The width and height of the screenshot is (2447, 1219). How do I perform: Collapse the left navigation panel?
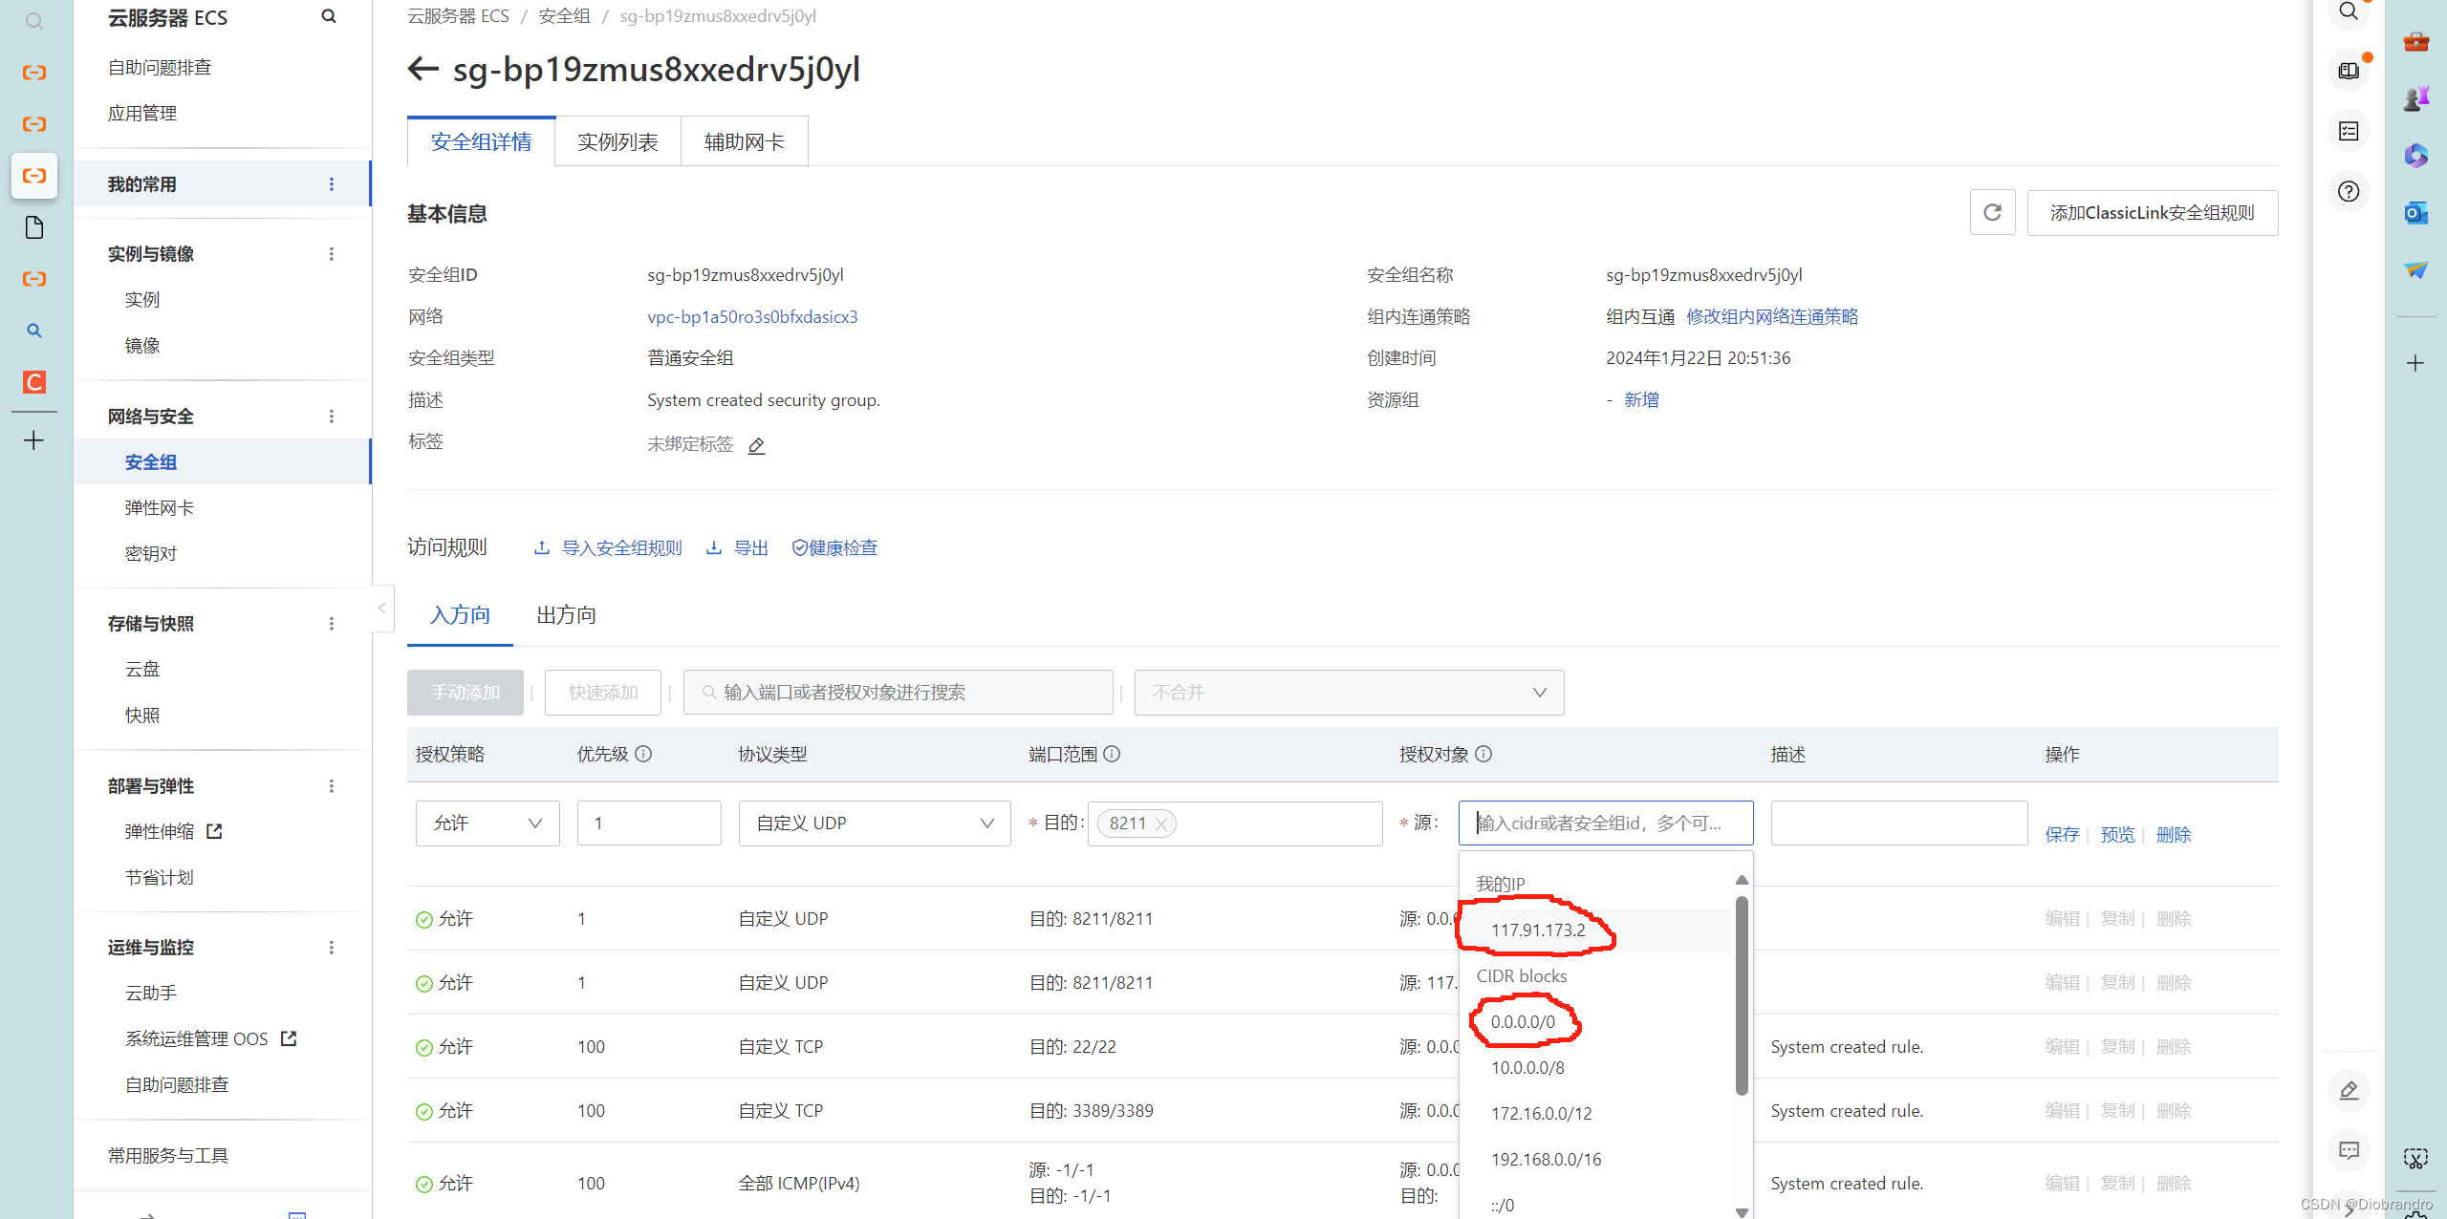381,608
